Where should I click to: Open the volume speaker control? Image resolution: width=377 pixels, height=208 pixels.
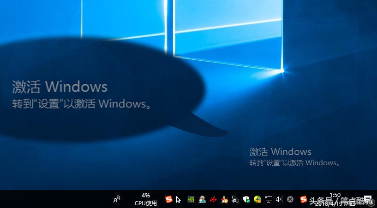279,199
